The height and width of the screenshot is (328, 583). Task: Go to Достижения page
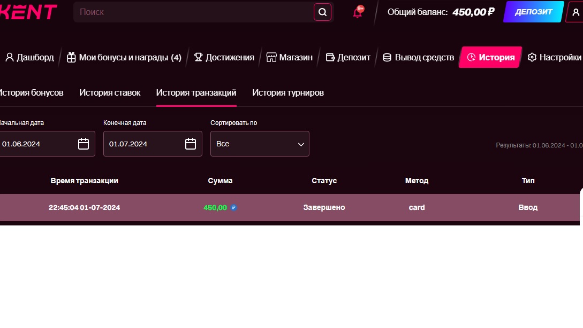(224, 57)
